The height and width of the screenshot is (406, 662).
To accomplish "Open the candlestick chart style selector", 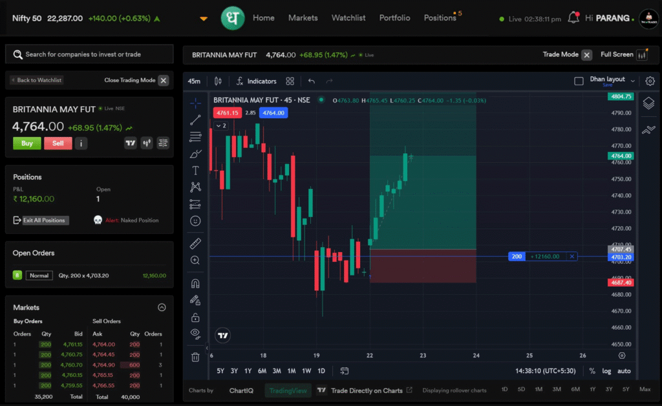I will (218, 81).
